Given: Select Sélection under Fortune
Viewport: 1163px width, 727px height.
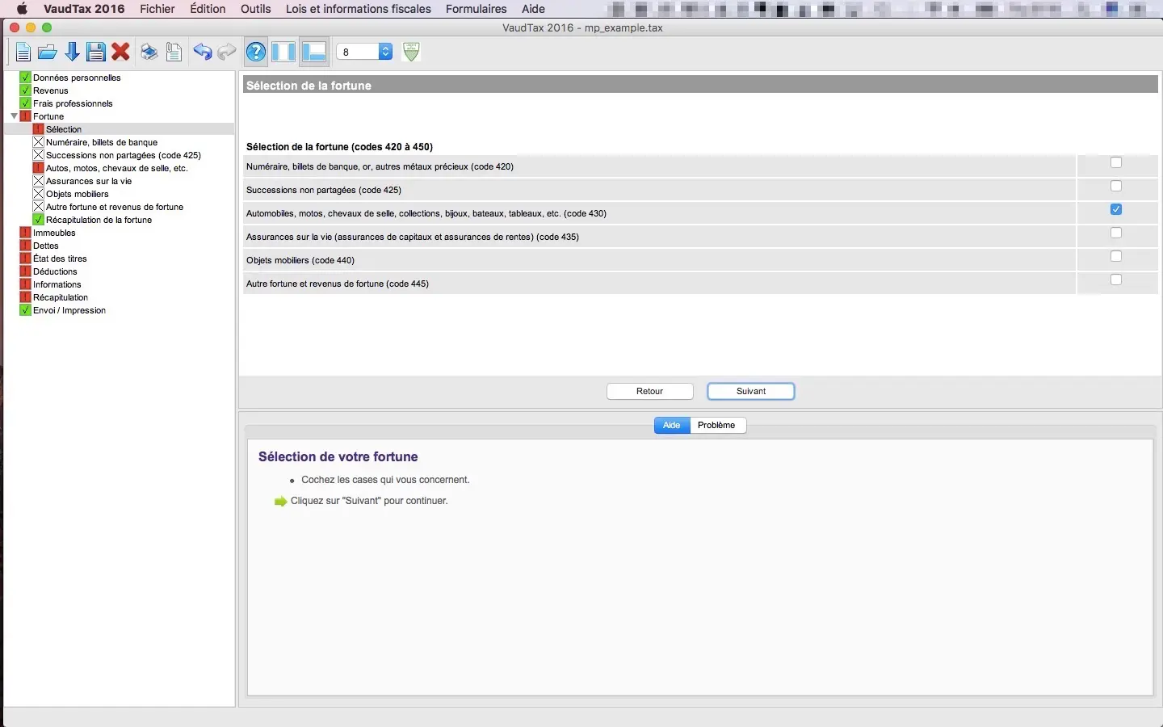Looking at the screenshot, I should (x=64, y=129).
